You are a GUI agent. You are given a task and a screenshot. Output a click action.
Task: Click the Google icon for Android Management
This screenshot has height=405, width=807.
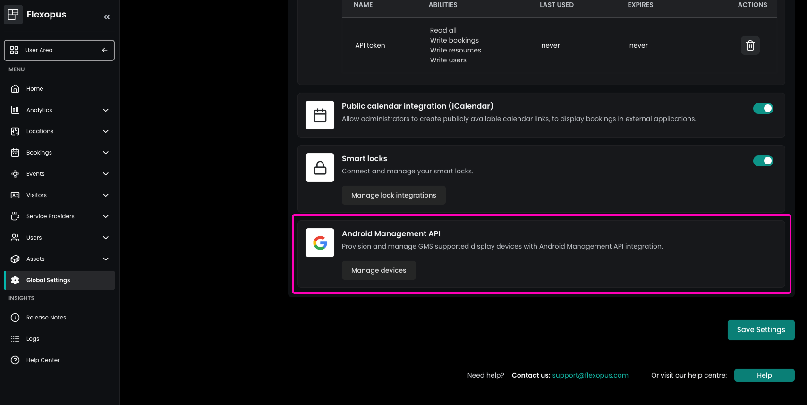point(320,243)
